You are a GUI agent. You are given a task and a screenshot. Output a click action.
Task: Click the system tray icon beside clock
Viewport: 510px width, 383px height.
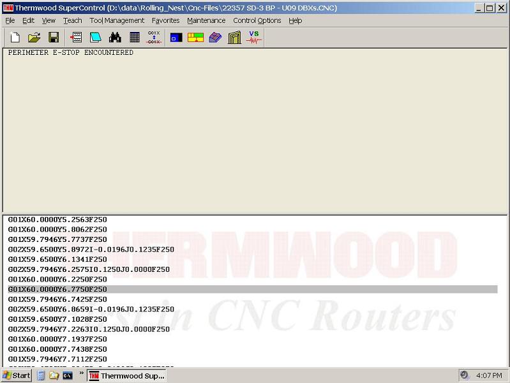point(465,375)
